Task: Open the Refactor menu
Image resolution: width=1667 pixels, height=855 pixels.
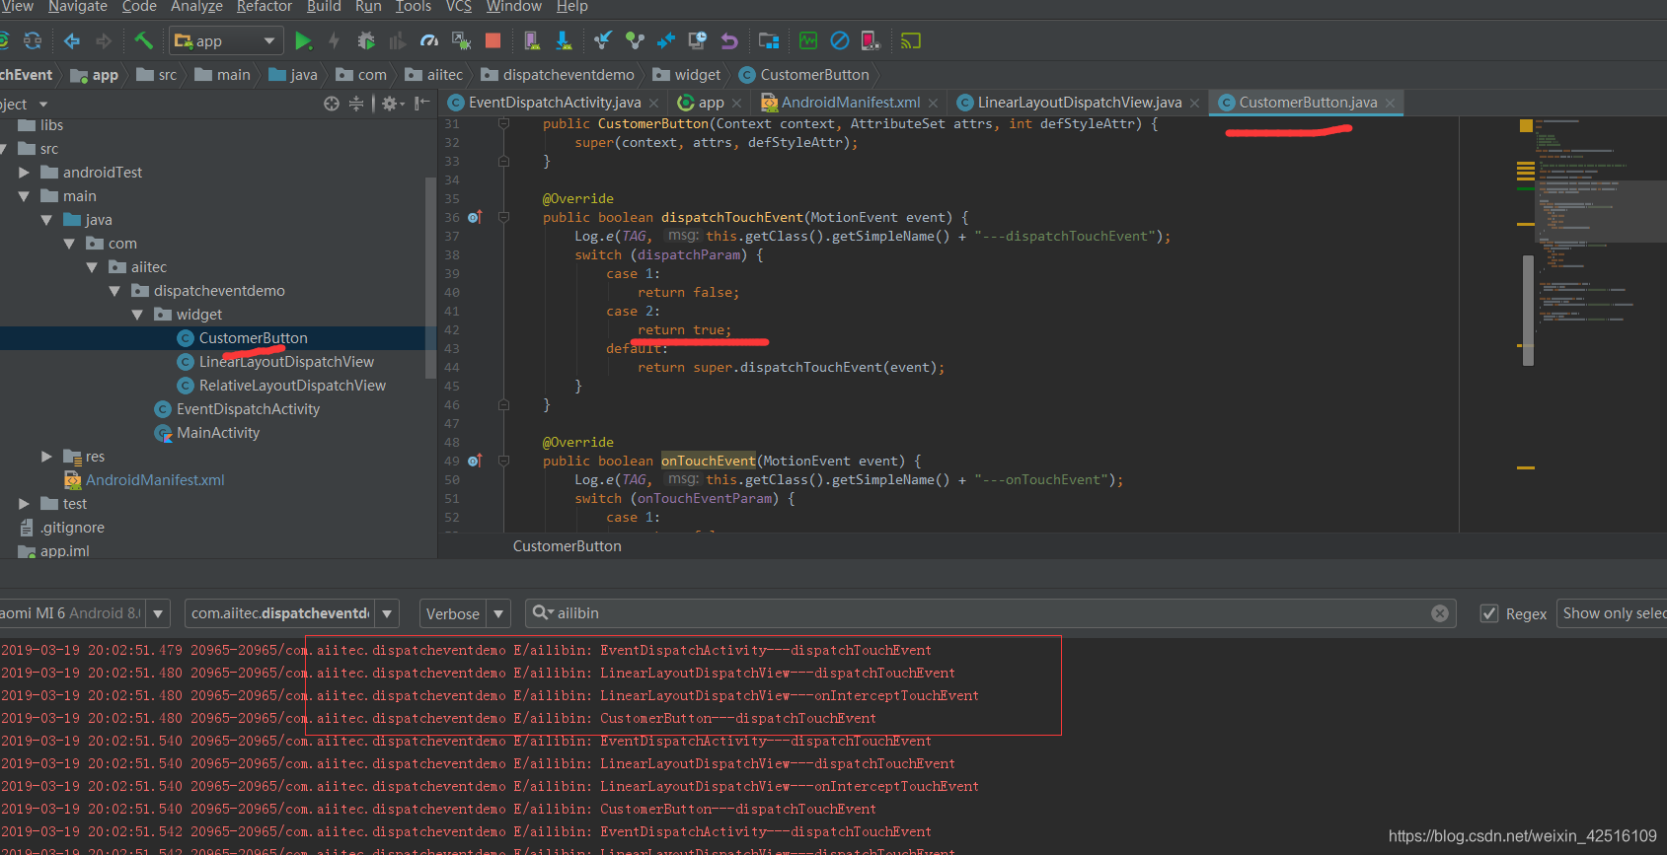Action: click(265, 7)
